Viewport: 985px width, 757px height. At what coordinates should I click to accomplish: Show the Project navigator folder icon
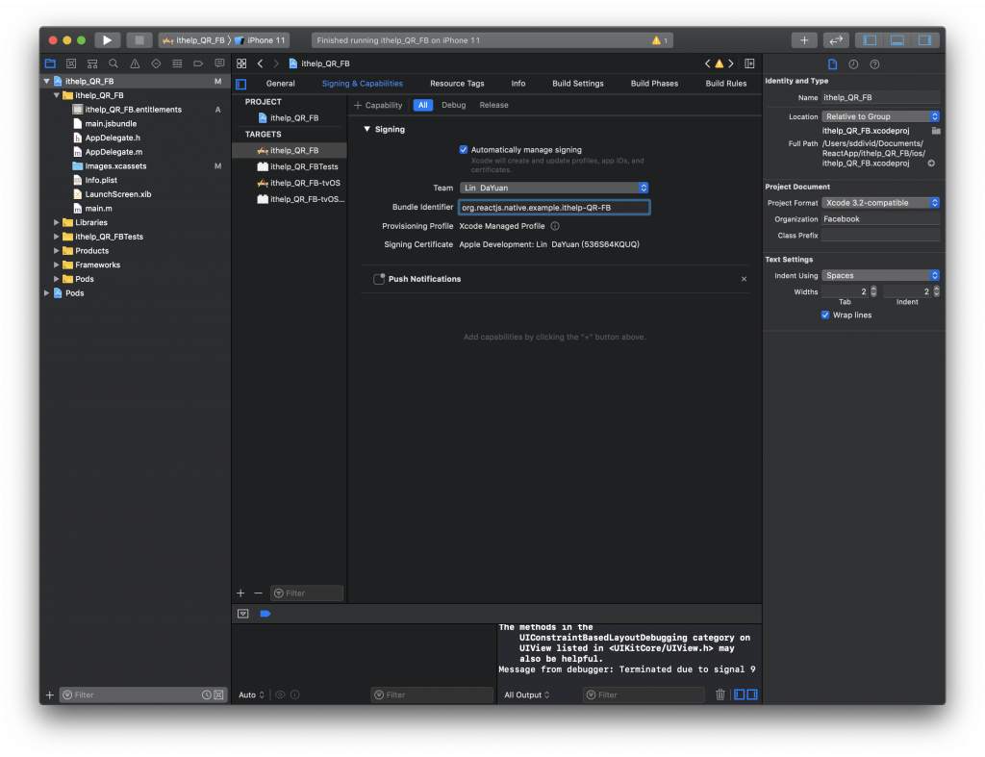pyautogui.click(x=50, y=63)
